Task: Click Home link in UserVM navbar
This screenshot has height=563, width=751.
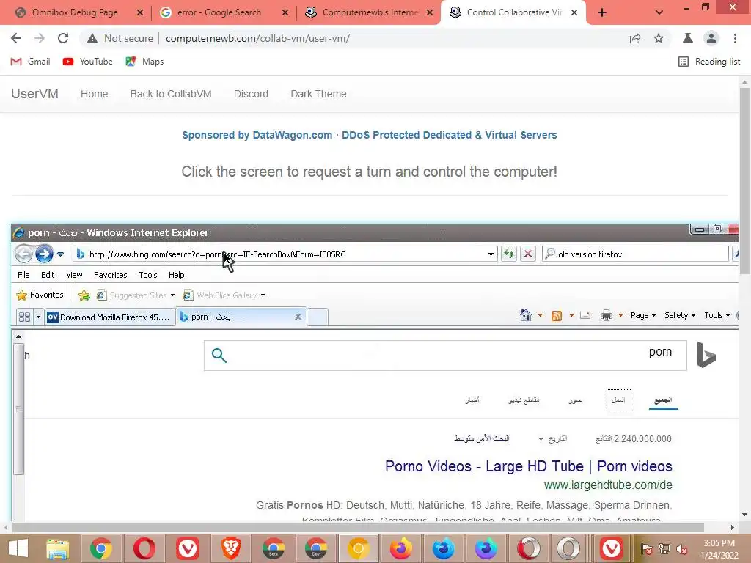Action: pos(94,94)
